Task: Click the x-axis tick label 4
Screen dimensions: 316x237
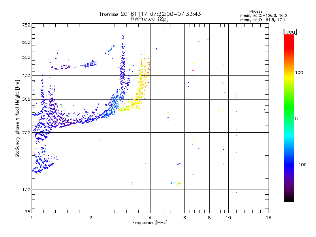Action: (x=150, y=218)
